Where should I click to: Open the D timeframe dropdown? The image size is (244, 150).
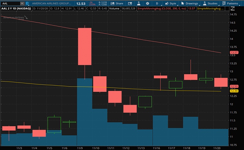[x=157, y=3]
